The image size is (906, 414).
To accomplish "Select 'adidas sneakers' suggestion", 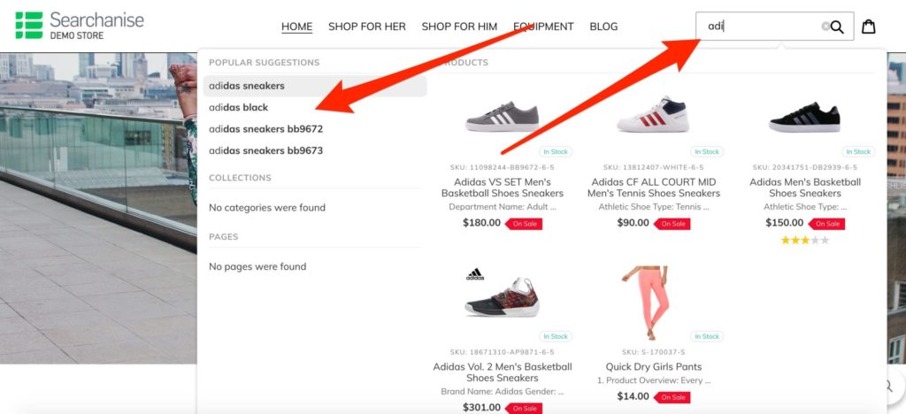I will pyautogui.click(x=315, y=86).
